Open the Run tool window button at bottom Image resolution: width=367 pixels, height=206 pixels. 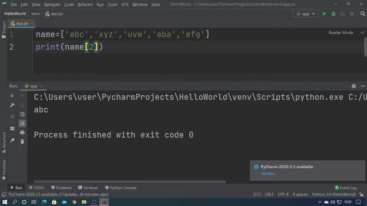(x=16, y=188)
